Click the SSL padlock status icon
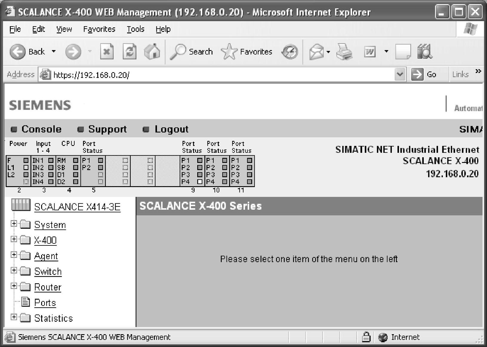487x347 pixels. (366, 337)
